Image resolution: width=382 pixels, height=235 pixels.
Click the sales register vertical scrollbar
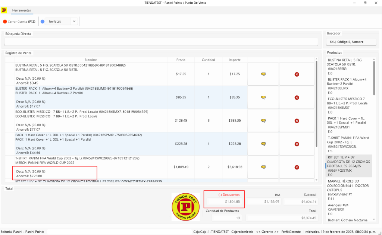click(316, 104)
